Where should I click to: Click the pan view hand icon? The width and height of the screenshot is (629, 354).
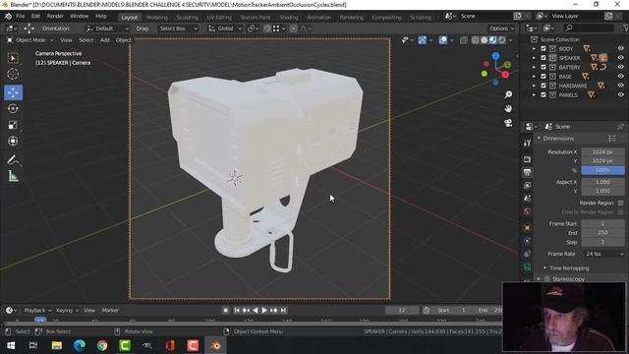coord(508,109)
